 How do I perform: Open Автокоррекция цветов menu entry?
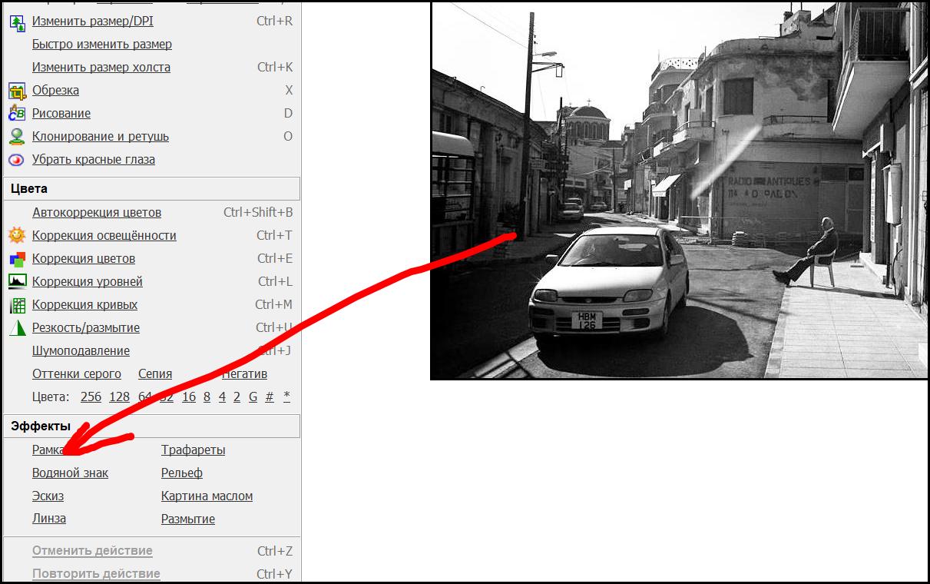tap(97, 213)
